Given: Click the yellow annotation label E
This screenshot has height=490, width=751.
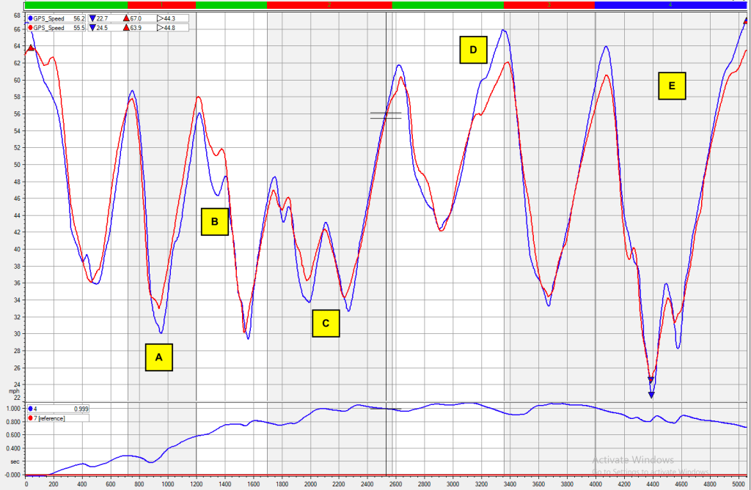Looking at the screenshot, I should [672, 86].
